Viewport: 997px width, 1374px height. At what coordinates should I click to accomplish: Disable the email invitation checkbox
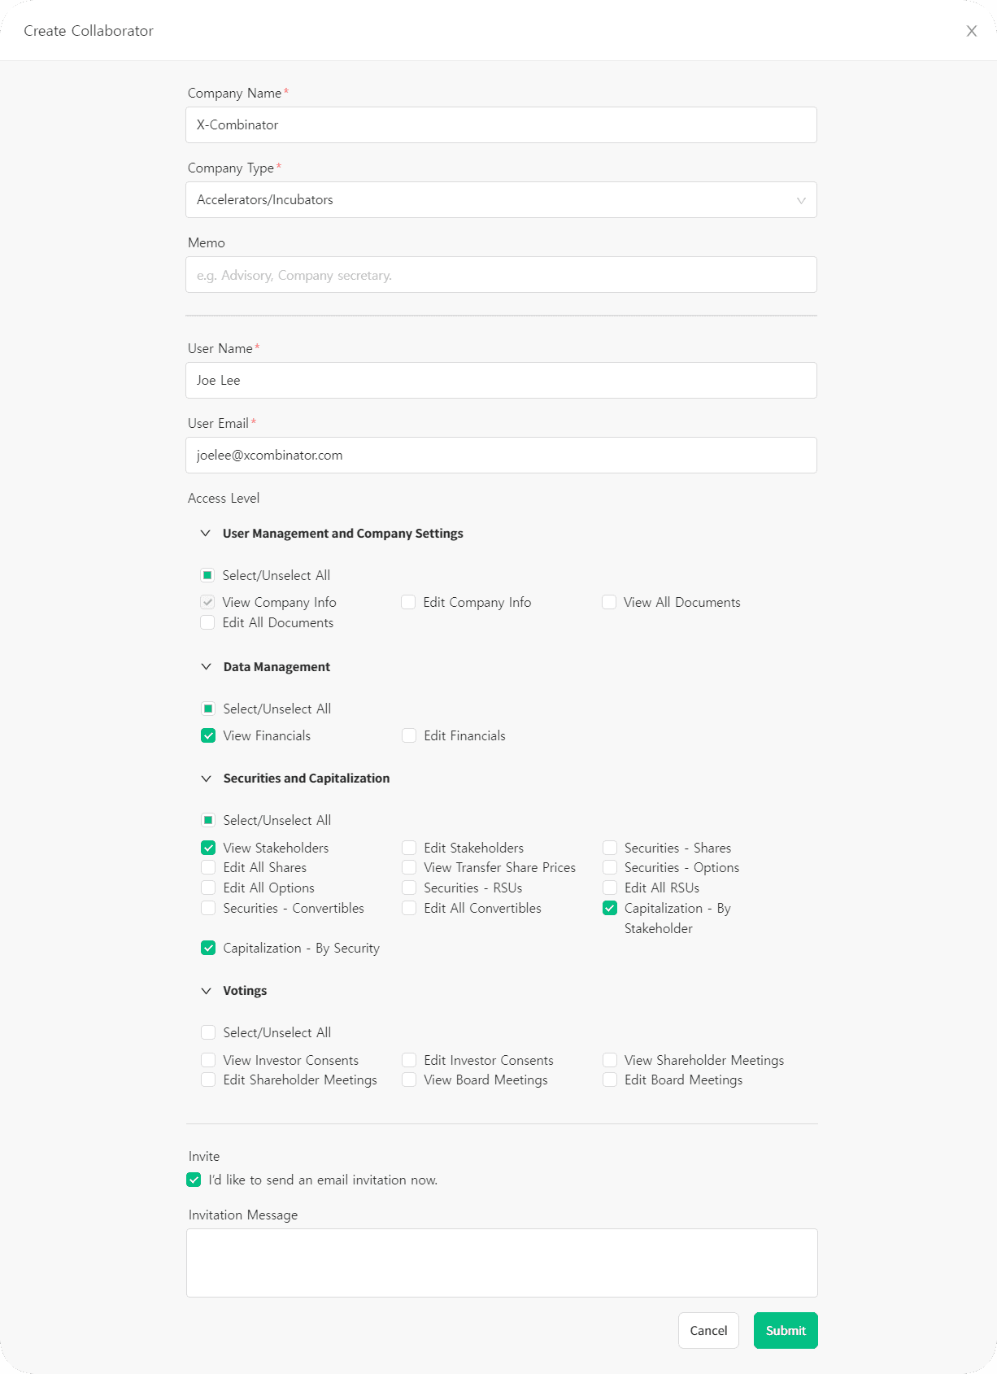(194, 1180)
